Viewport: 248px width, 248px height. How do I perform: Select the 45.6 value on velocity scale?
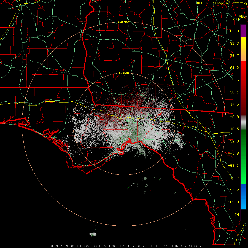coord(234,80)
